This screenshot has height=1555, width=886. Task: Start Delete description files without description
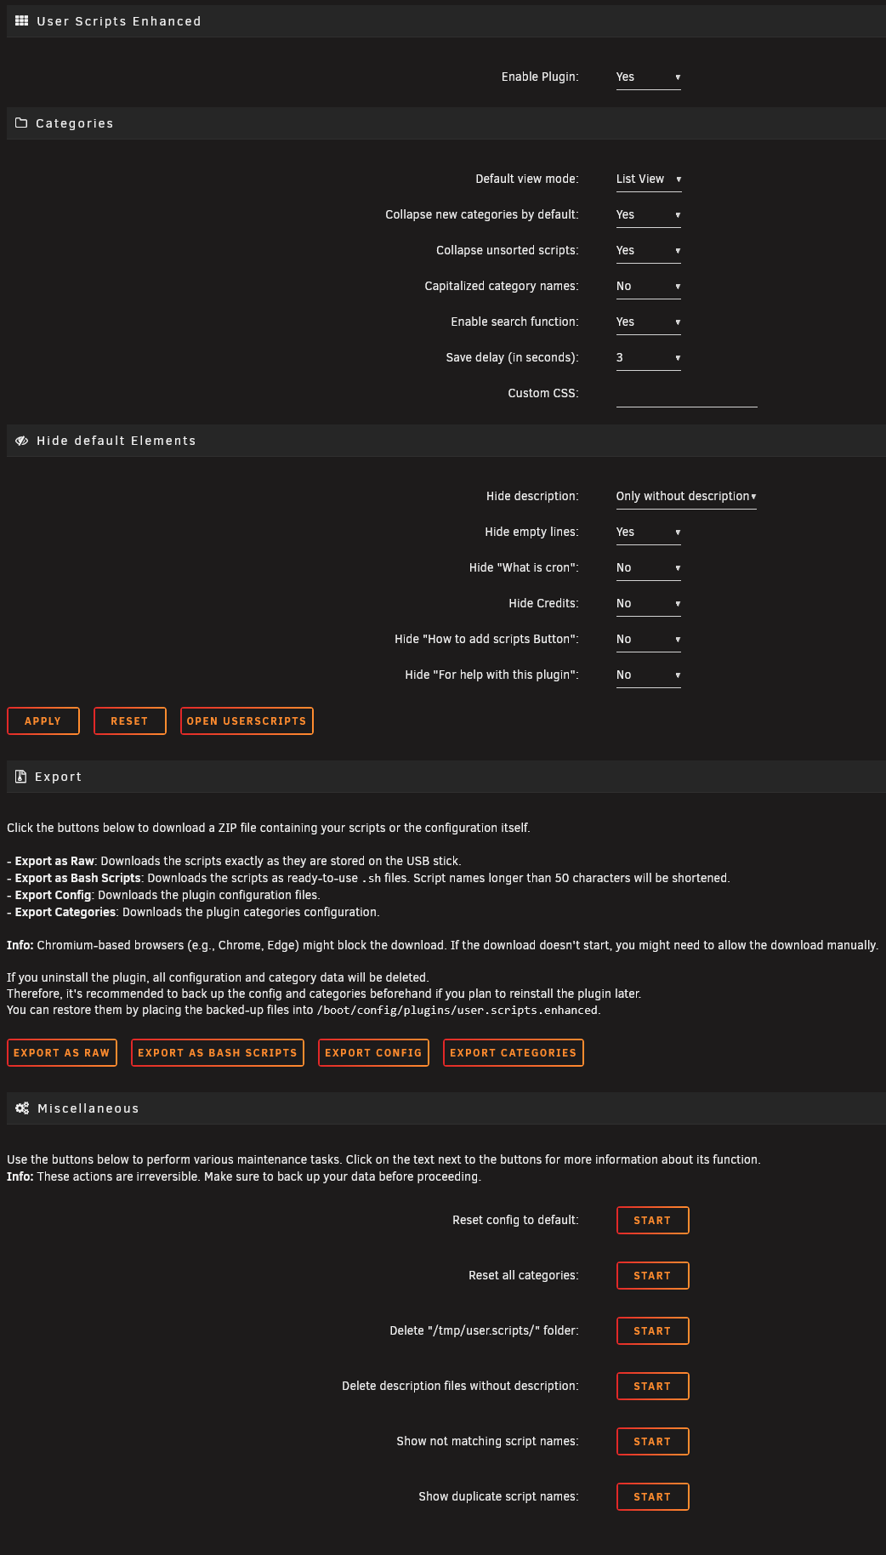tap(653, 1386)
